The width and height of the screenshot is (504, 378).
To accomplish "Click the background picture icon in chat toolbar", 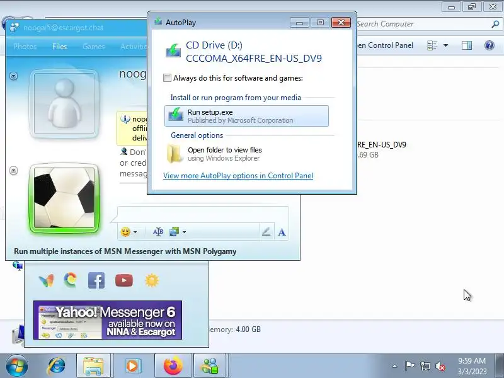I will coord(175,231).
